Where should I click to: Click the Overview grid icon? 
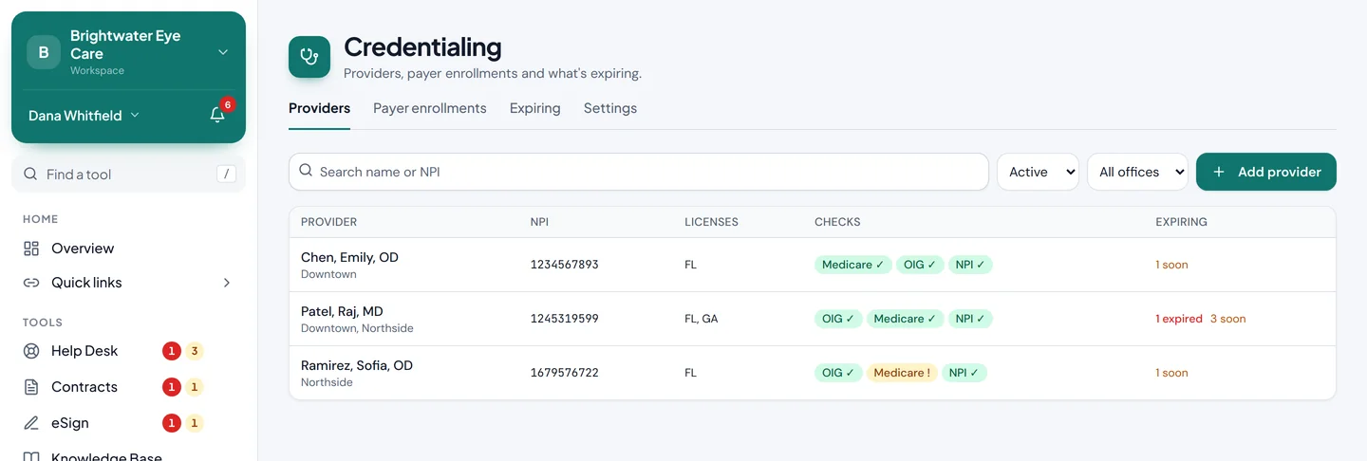tap(31, 249)
